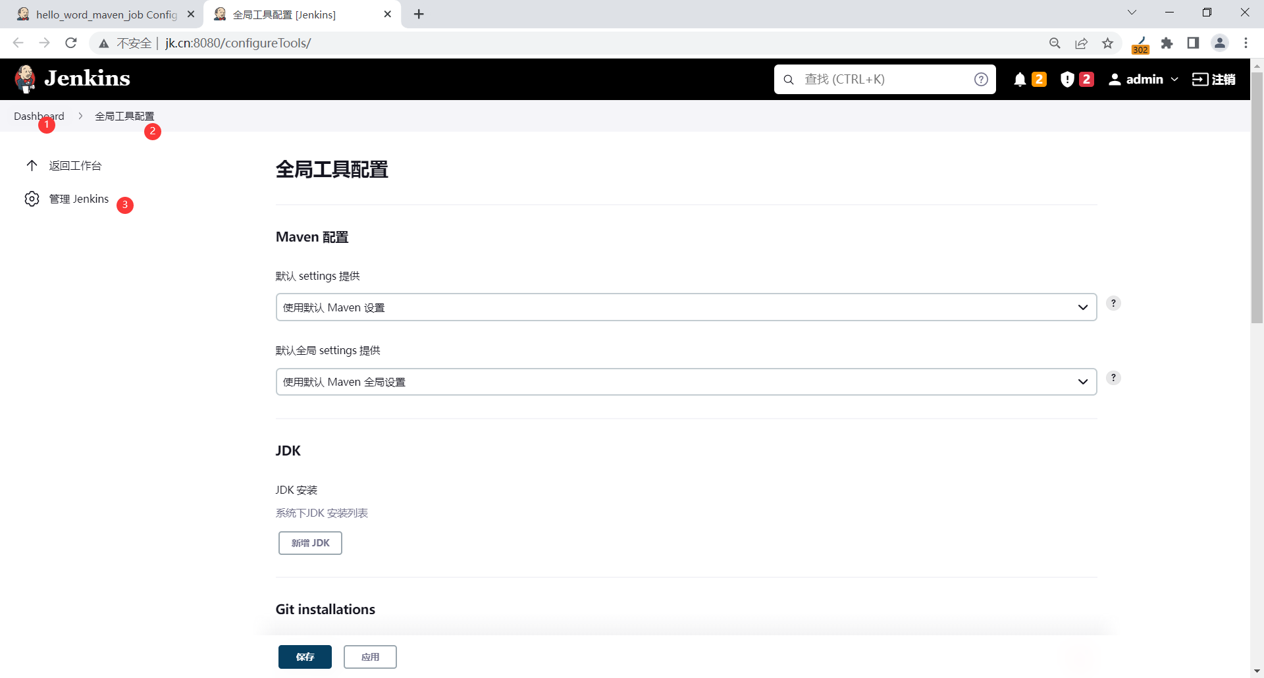Open the Chrome profile avatar icon

1220,43
